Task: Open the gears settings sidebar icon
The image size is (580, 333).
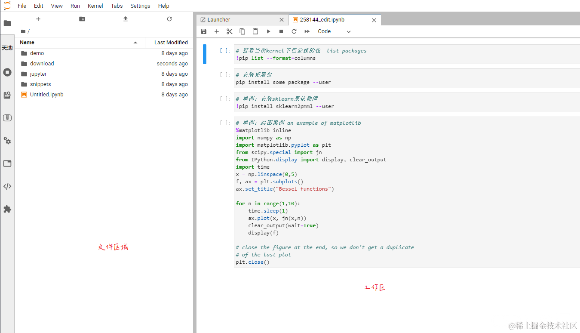Action: pyautogui.click(x=7, y=141)
